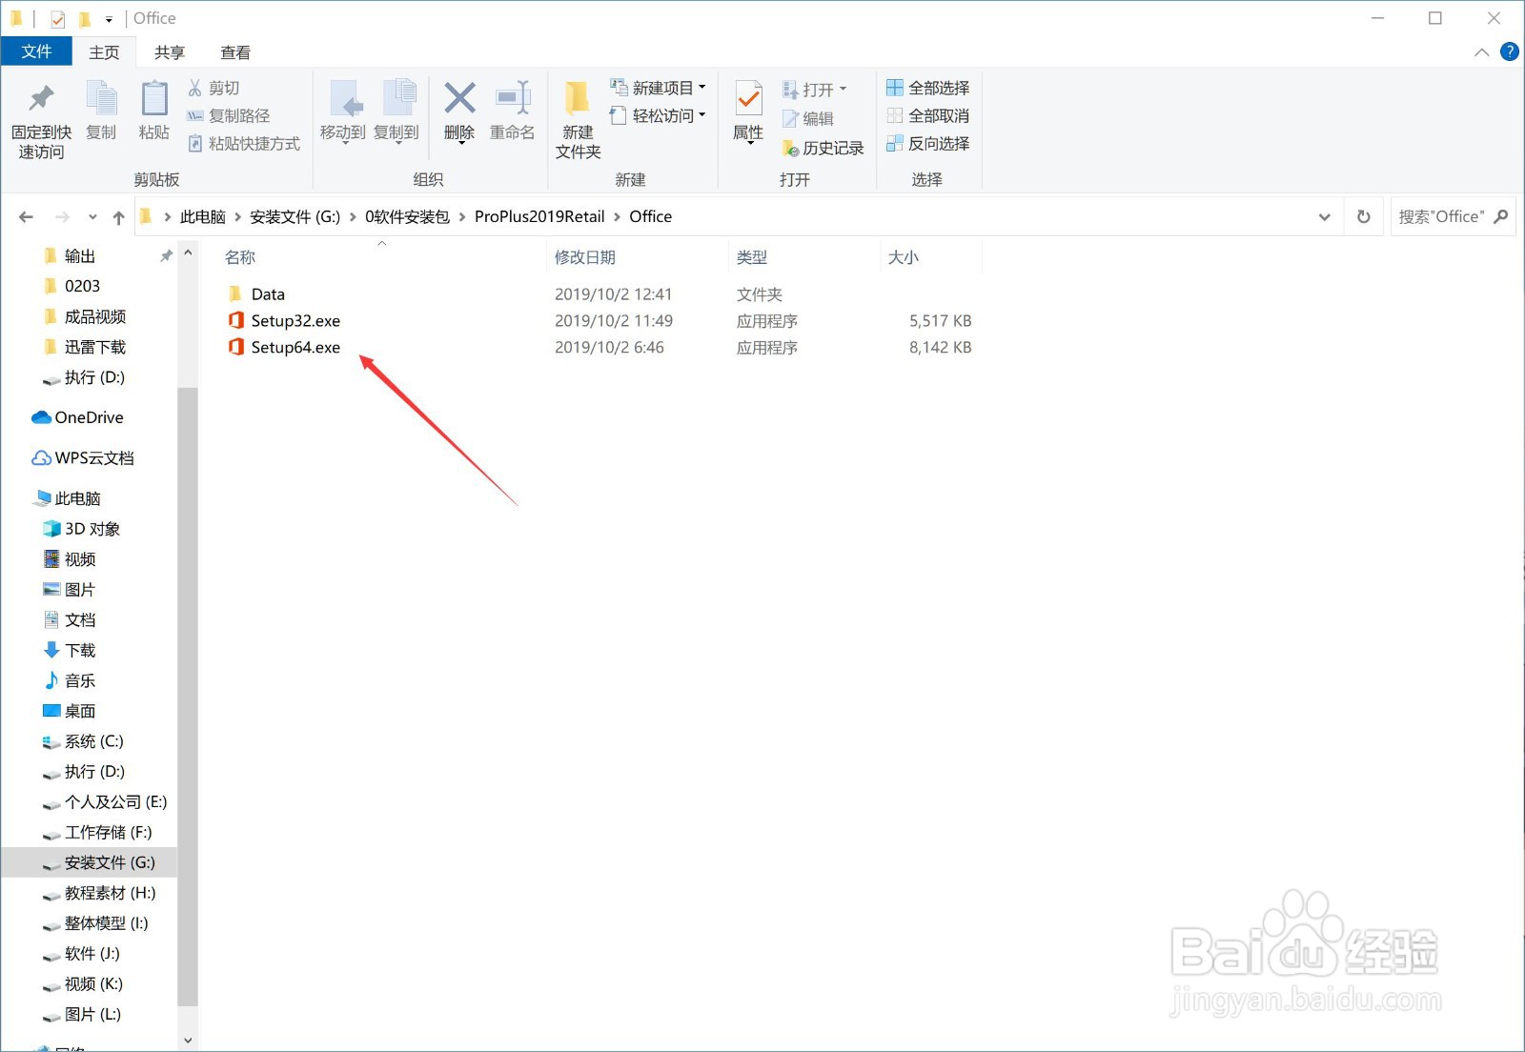Sort by the Type (类型) column header
Screen dimensions: 1525x1052
[x=752, y=256]
